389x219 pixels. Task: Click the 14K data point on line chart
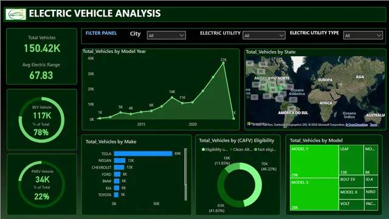point(172,97)
